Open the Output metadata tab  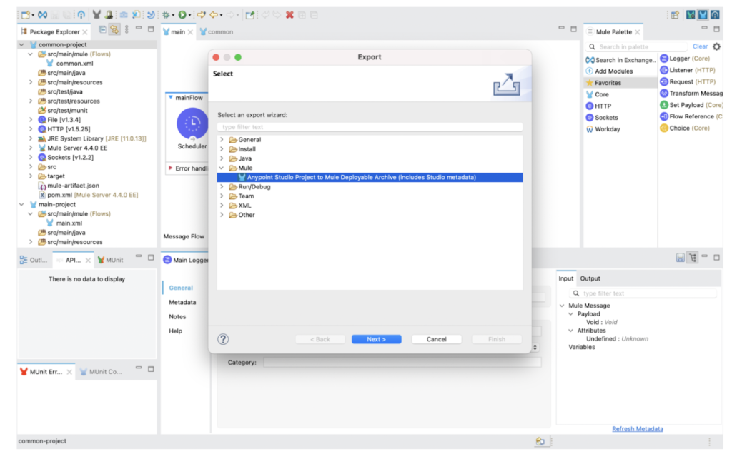pos(590,278)
